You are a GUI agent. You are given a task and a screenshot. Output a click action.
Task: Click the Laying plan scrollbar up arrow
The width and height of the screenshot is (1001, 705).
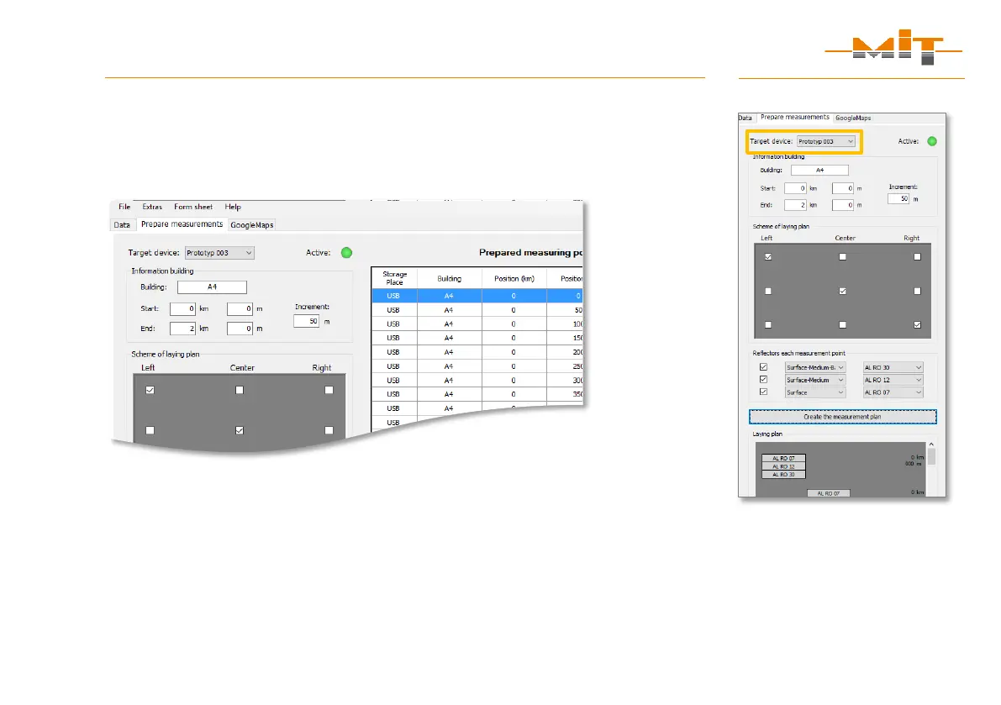tap(931, 444)
